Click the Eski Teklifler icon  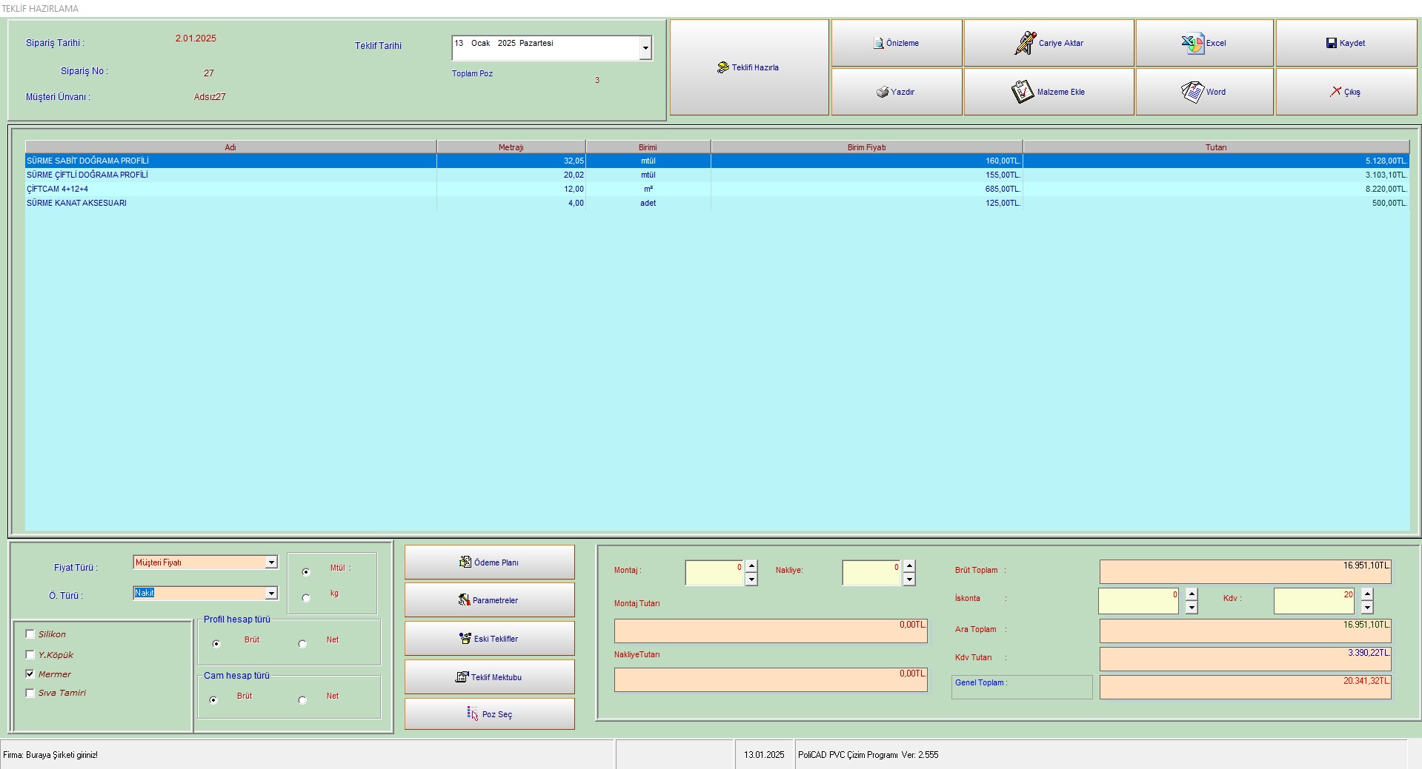[465, 639]
